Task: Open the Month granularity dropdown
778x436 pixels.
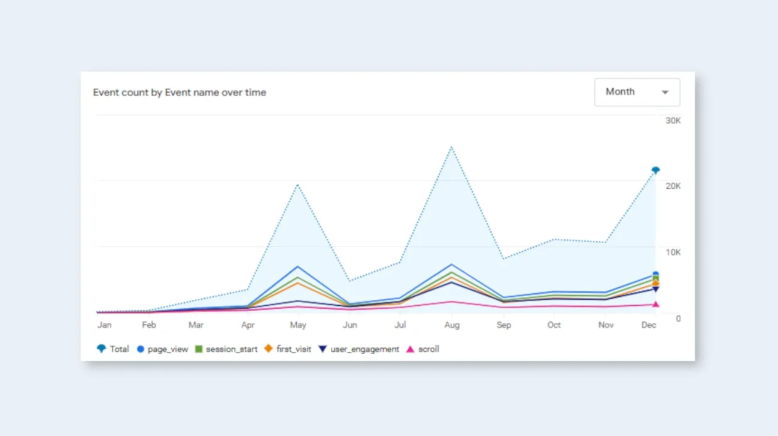Action: click(637, 92)
